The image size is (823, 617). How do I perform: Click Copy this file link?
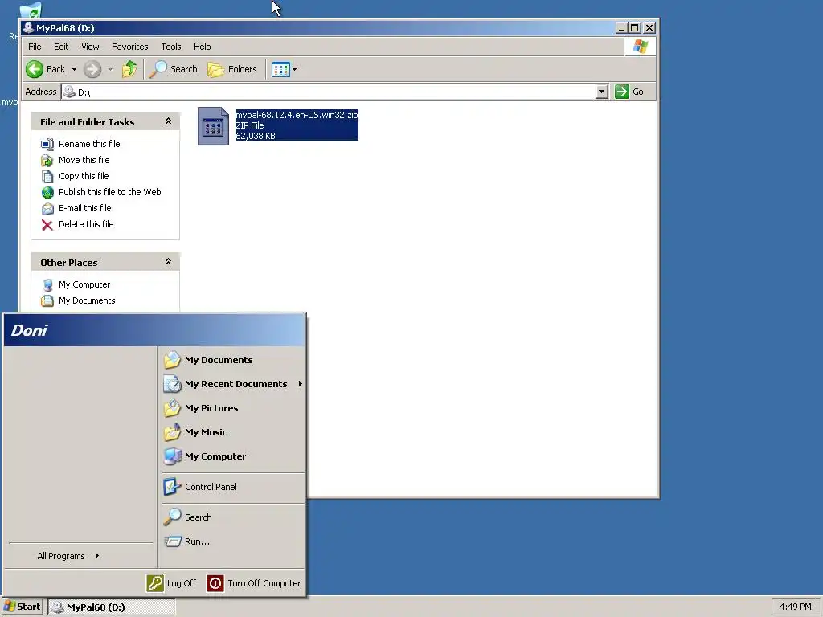[x=84, y=176]
